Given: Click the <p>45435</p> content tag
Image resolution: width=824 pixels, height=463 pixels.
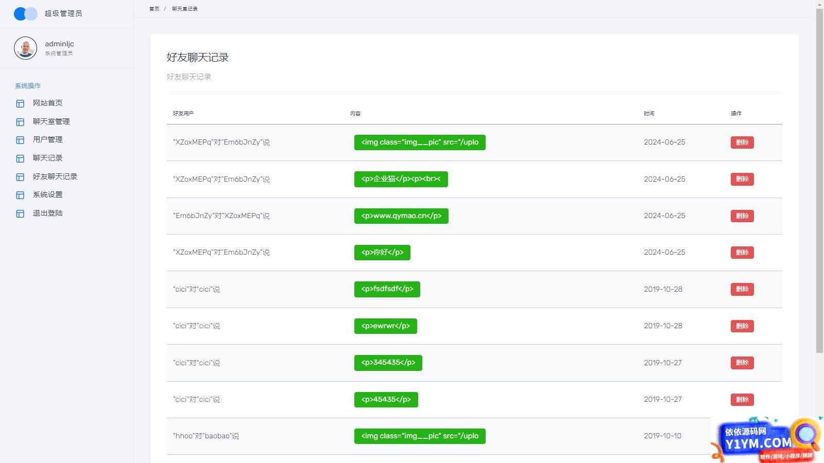Looking at the screenshot, I should pyautogui.click(x=386, y=400).
